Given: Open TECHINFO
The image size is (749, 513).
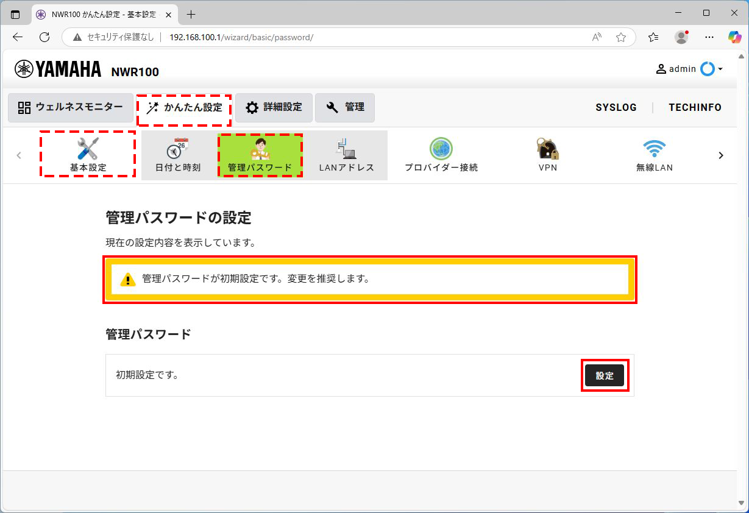Looking at the screenshot, I should click(x=695, y=107).
